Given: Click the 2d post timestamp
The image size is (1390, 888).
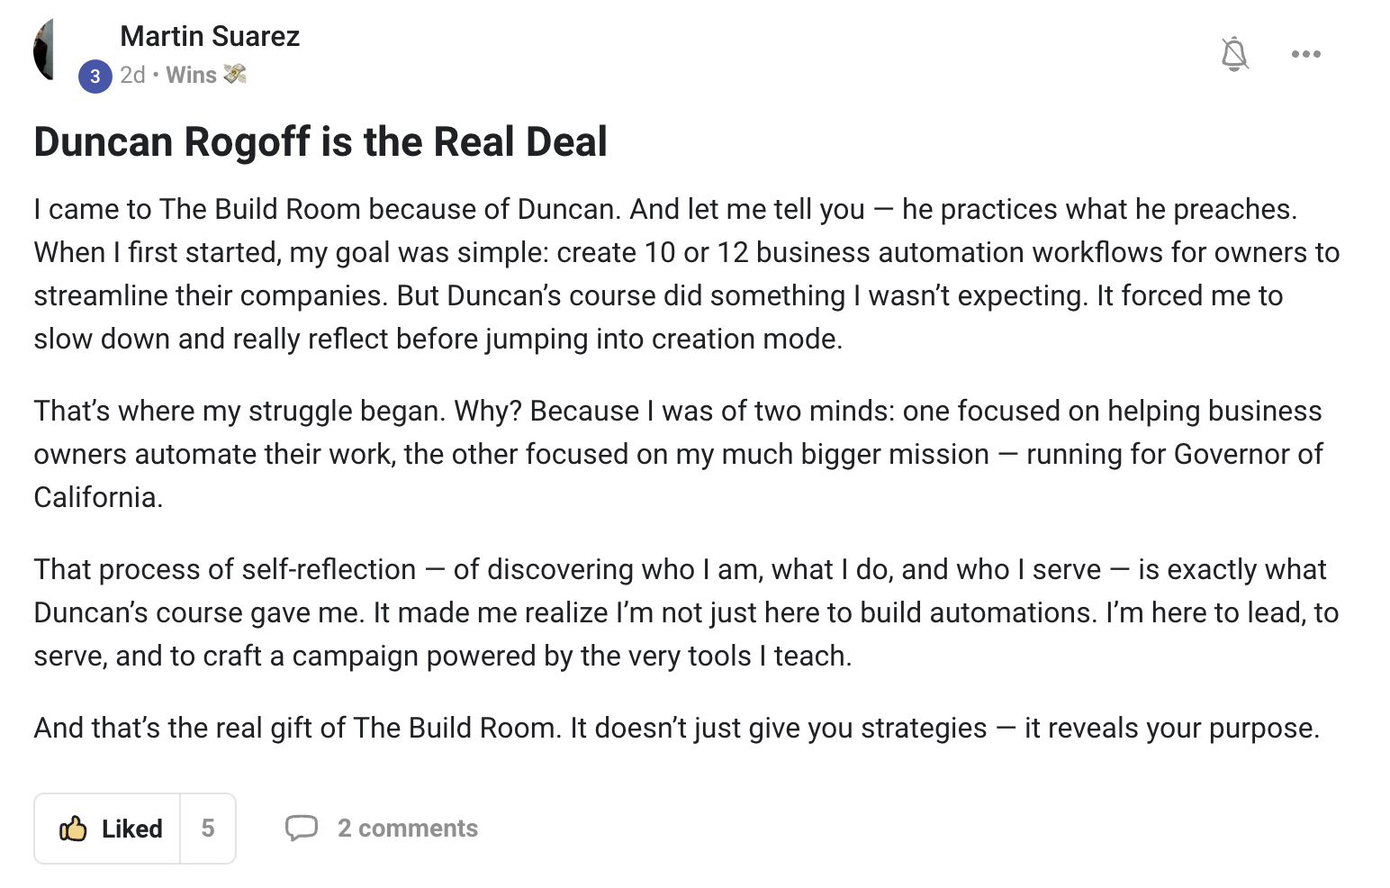Looking at the screenshot, I should (x=132, y=75).
